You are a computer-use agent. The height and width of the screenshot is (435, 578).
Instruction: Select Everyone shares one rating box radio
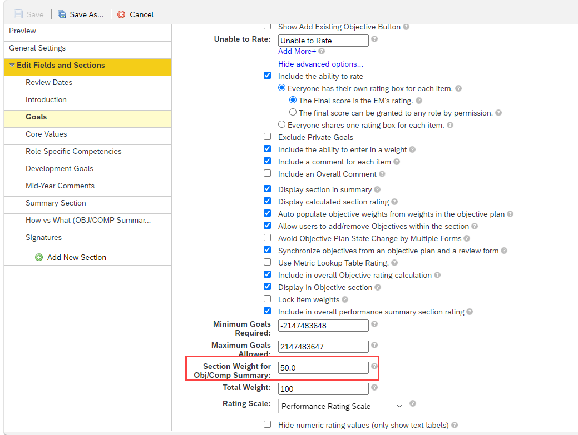click(281, 124)
